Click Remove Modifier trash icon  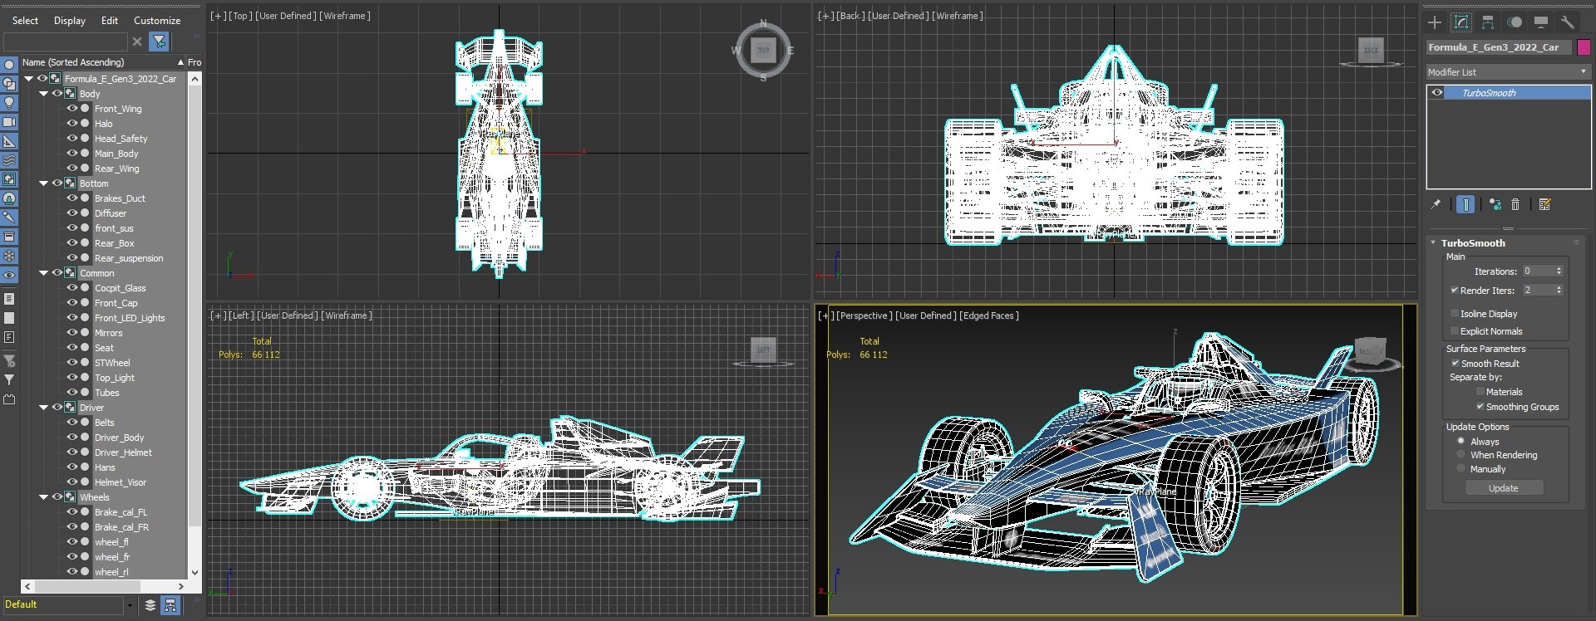pyautogui.click(x=1515, y=204)
